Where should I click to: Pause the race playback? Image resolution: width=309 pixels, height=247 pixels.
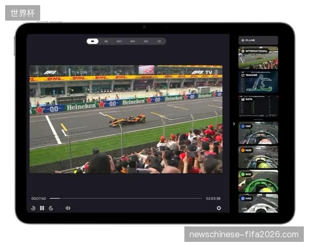42,208
